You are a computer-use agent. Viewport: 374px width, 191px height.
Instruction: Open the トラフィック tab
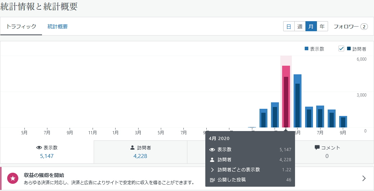point(21,27)
